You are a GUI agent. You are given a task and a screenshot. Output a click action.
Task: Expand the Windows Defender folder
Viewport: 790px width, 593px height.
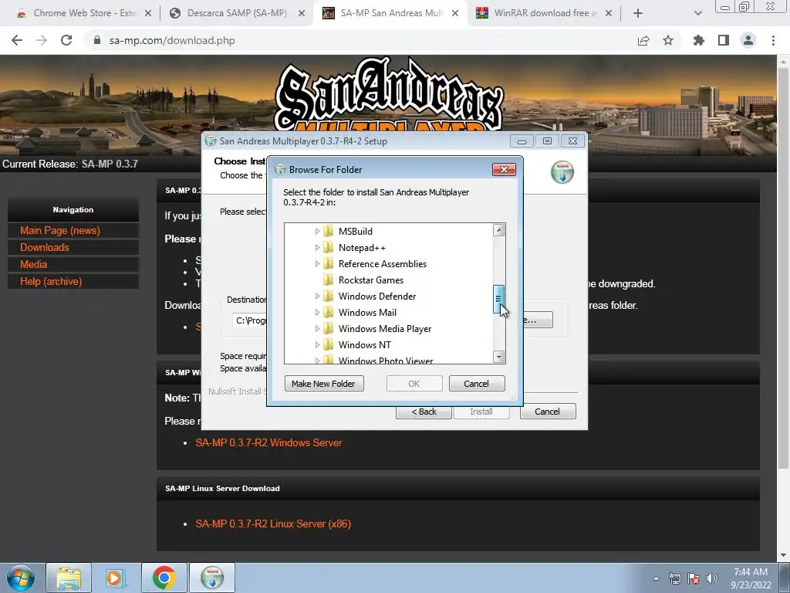coord(317,296)
